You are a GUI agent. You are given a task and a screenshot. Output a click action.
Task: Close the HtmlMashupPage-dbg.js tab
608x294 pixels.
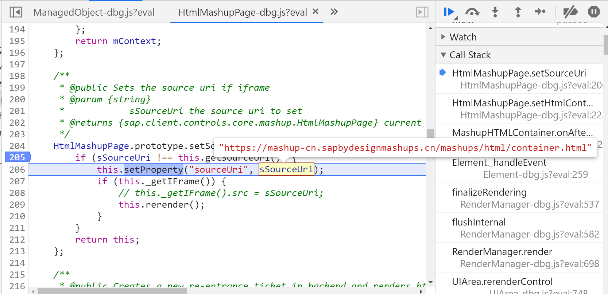pyautogui.click(x=316, y=12)
